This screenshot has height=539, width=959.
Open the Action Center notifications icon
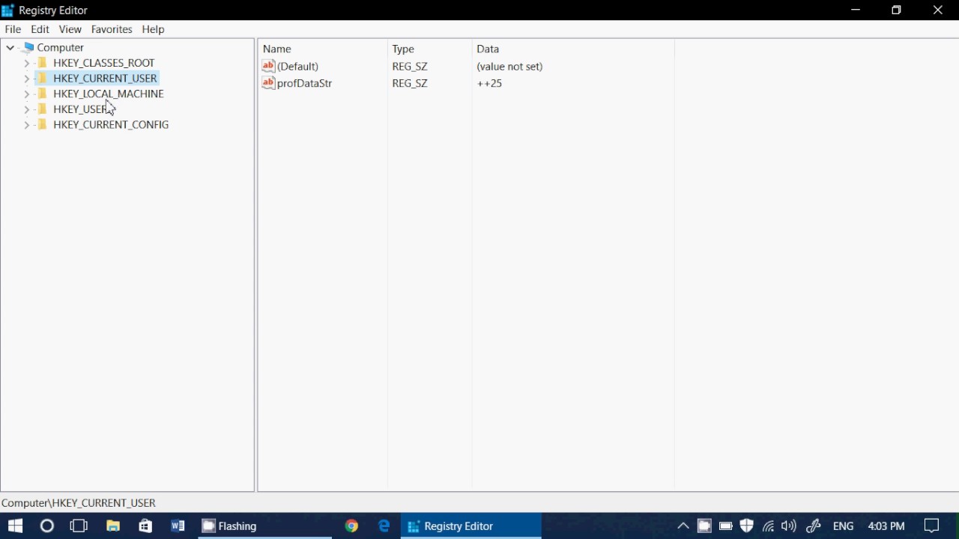tap(932, 526)
